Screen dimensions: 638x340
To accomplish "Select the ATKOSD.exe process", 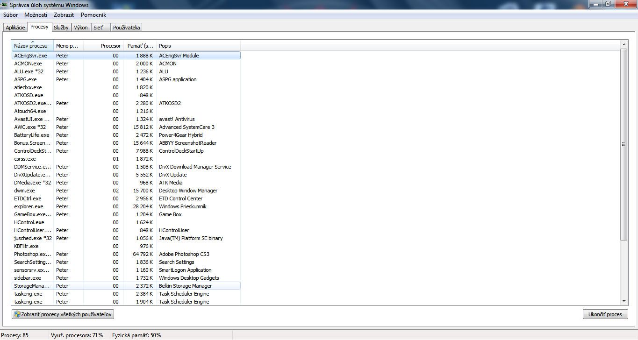I will pos(126,95).
